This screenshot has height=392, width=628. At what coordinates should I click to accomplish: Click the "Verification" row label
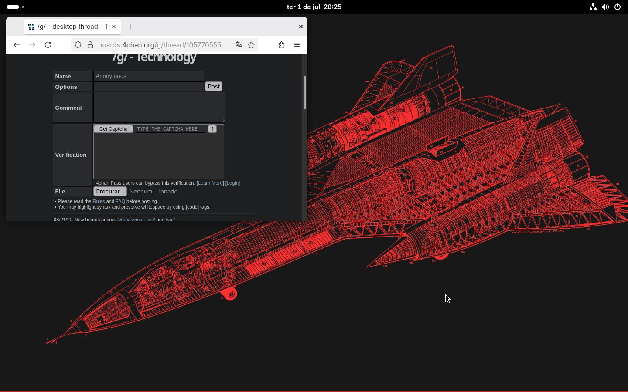click(x=71, y=155)
